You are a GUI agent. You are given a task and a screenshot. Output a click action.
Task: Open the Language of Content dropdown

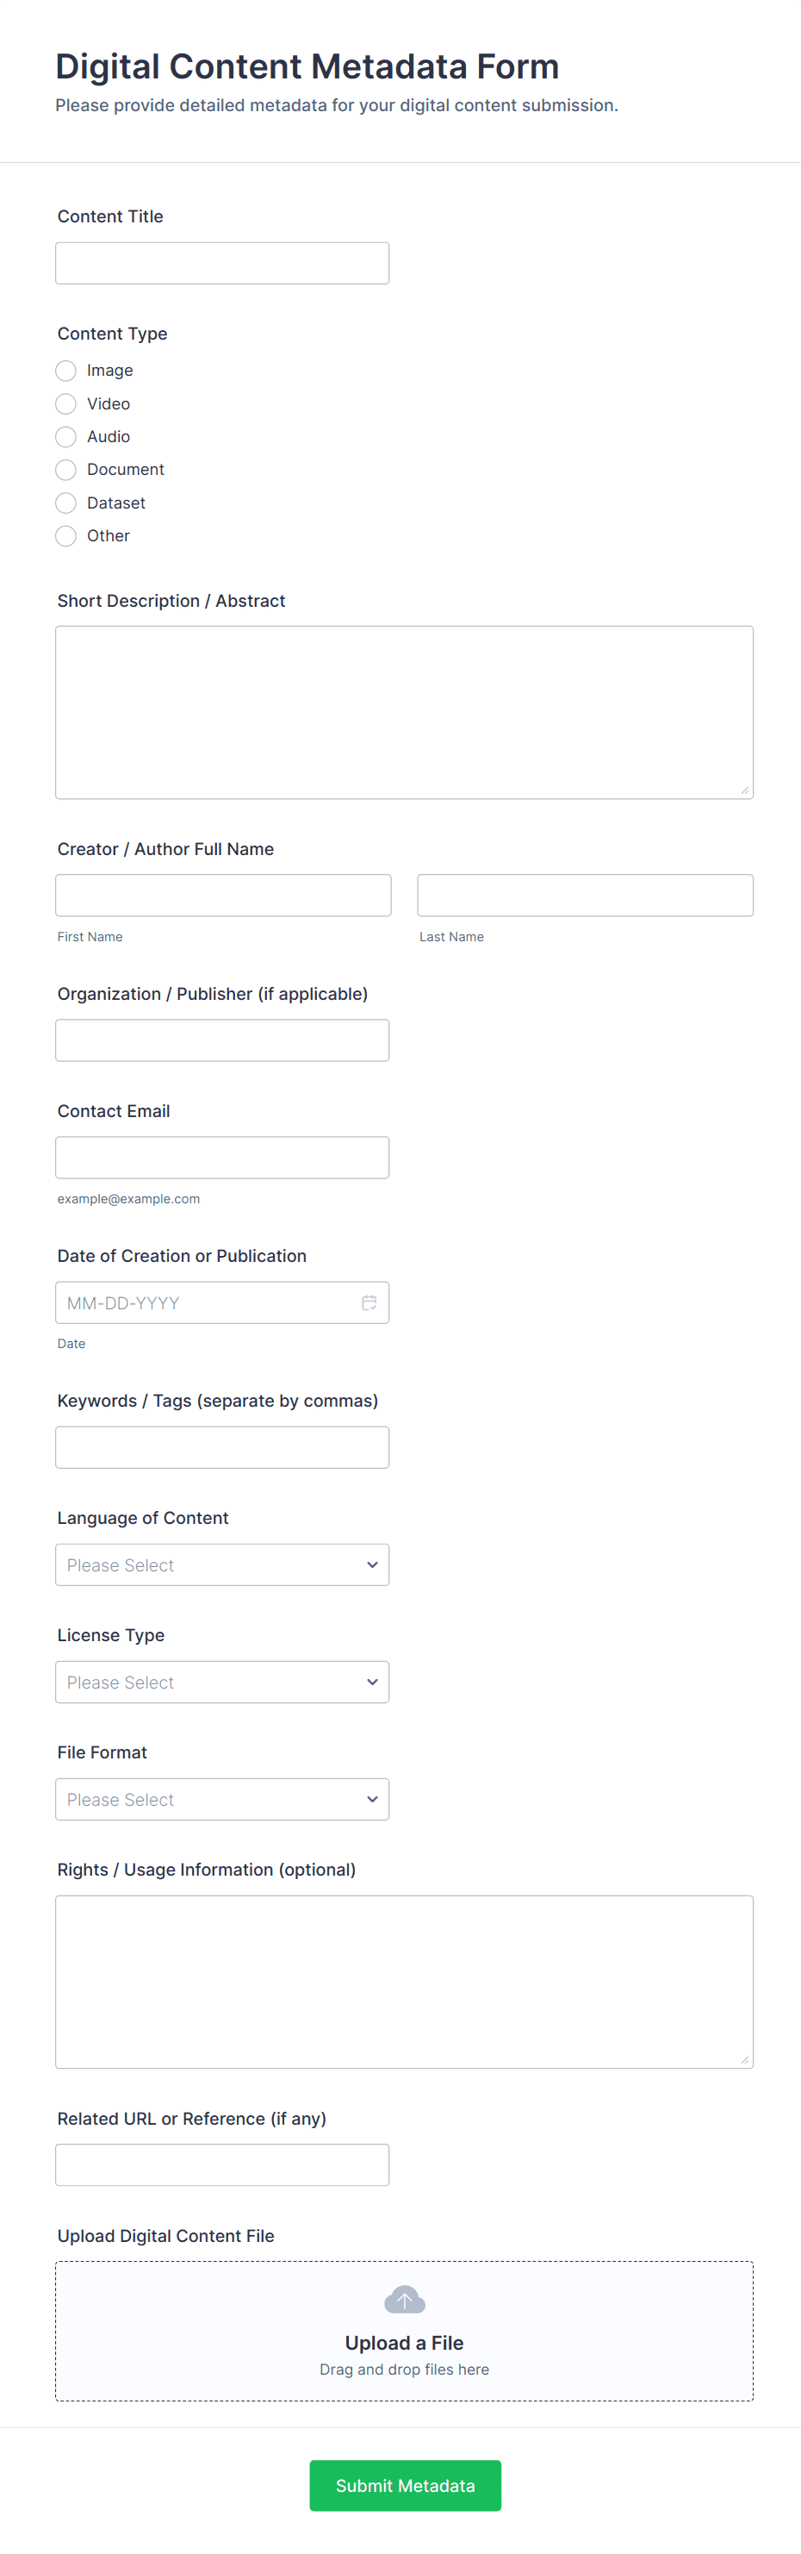222,1564
